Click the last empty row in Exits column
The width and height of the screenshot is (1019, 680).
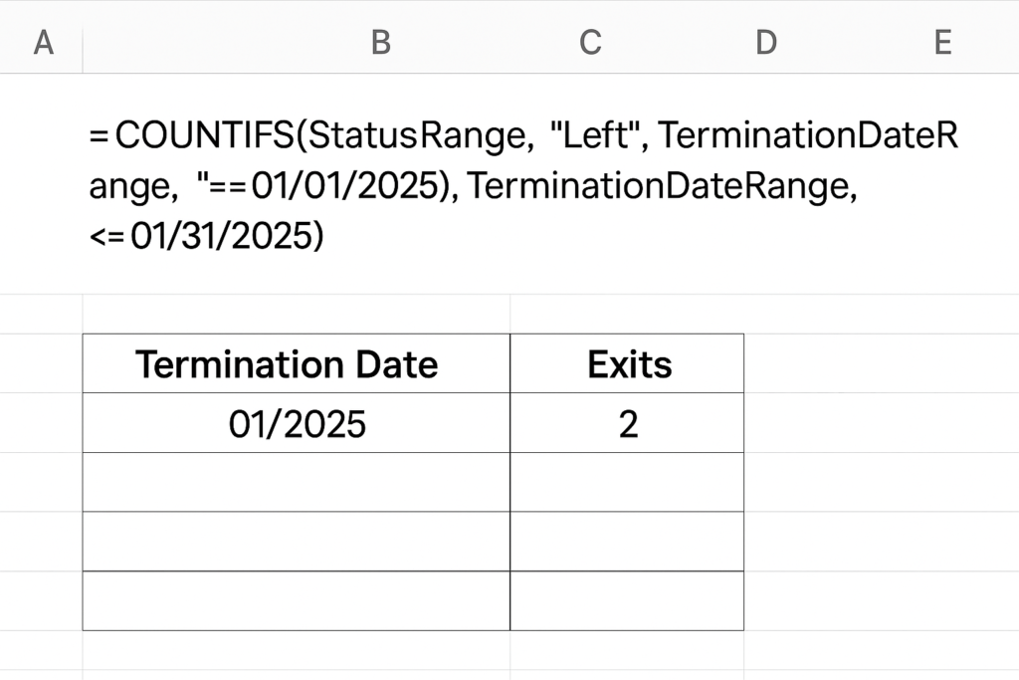click(627, 600)
